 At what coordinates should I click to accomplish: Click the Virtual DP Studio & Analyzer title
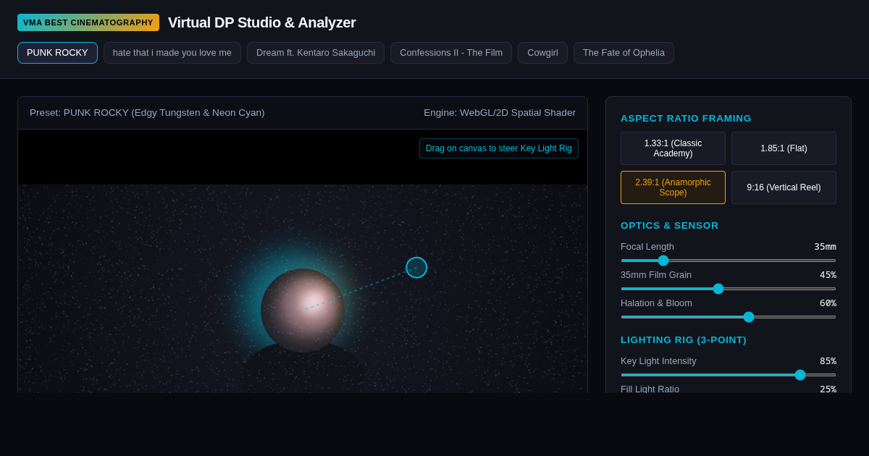(262, 22)
